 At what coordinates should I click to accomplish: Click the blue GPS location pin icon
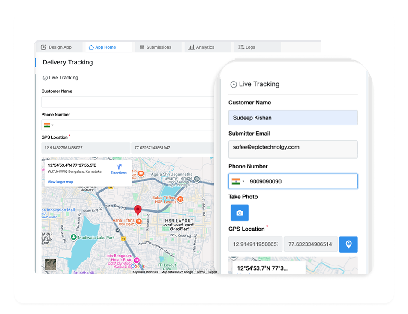348,244
